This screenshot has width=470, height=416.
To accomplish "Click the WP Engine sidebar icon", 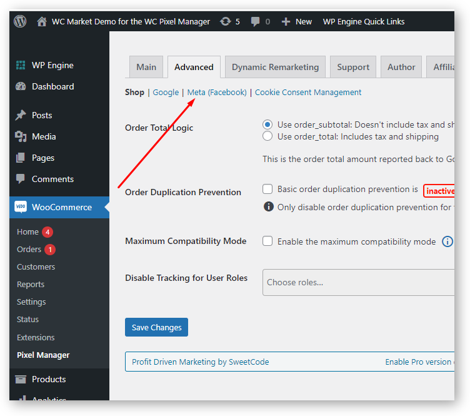I will point(21,65).
